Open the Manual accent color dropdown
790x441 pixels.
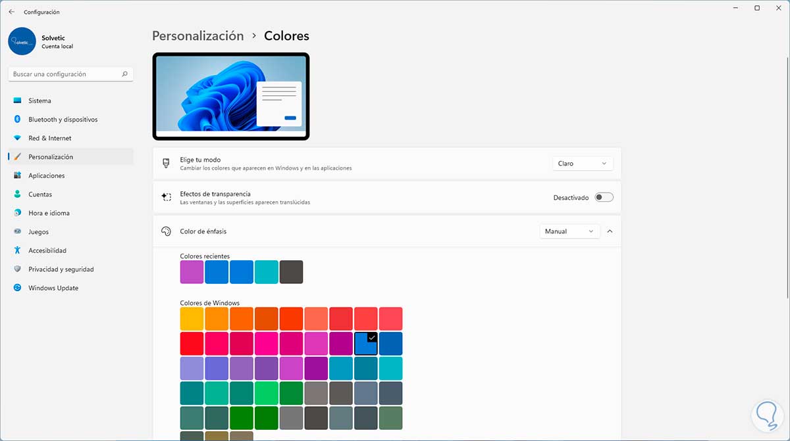569,231
